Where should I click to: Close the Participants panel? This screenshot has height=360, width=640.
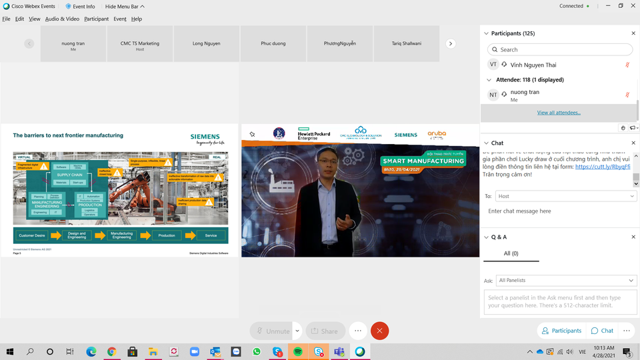pos(633,33)
